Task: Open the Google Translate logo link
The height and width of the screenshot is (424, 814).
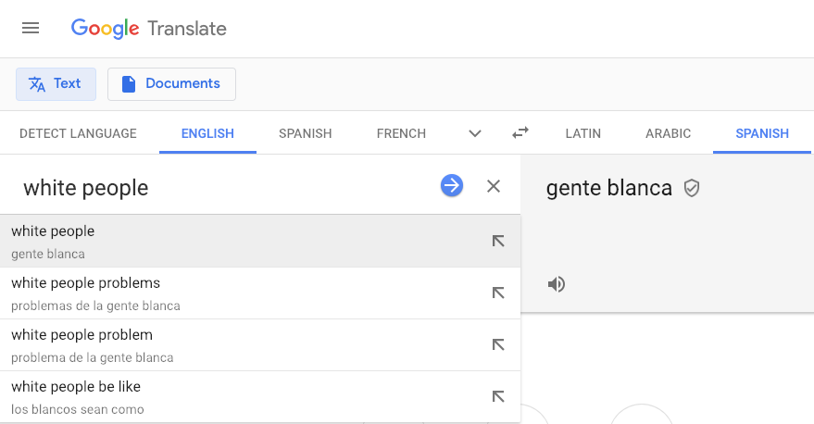Action: pos(149,28)
